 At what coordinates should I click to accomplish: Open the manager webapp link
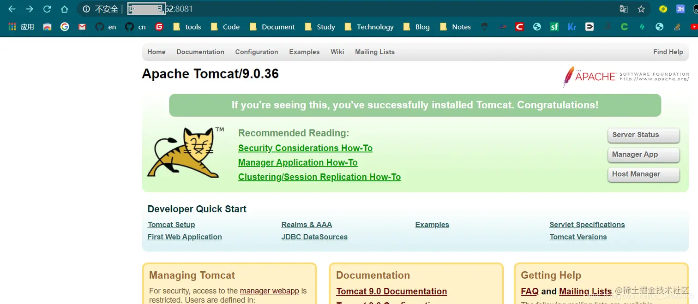click(x=270, y=291)
